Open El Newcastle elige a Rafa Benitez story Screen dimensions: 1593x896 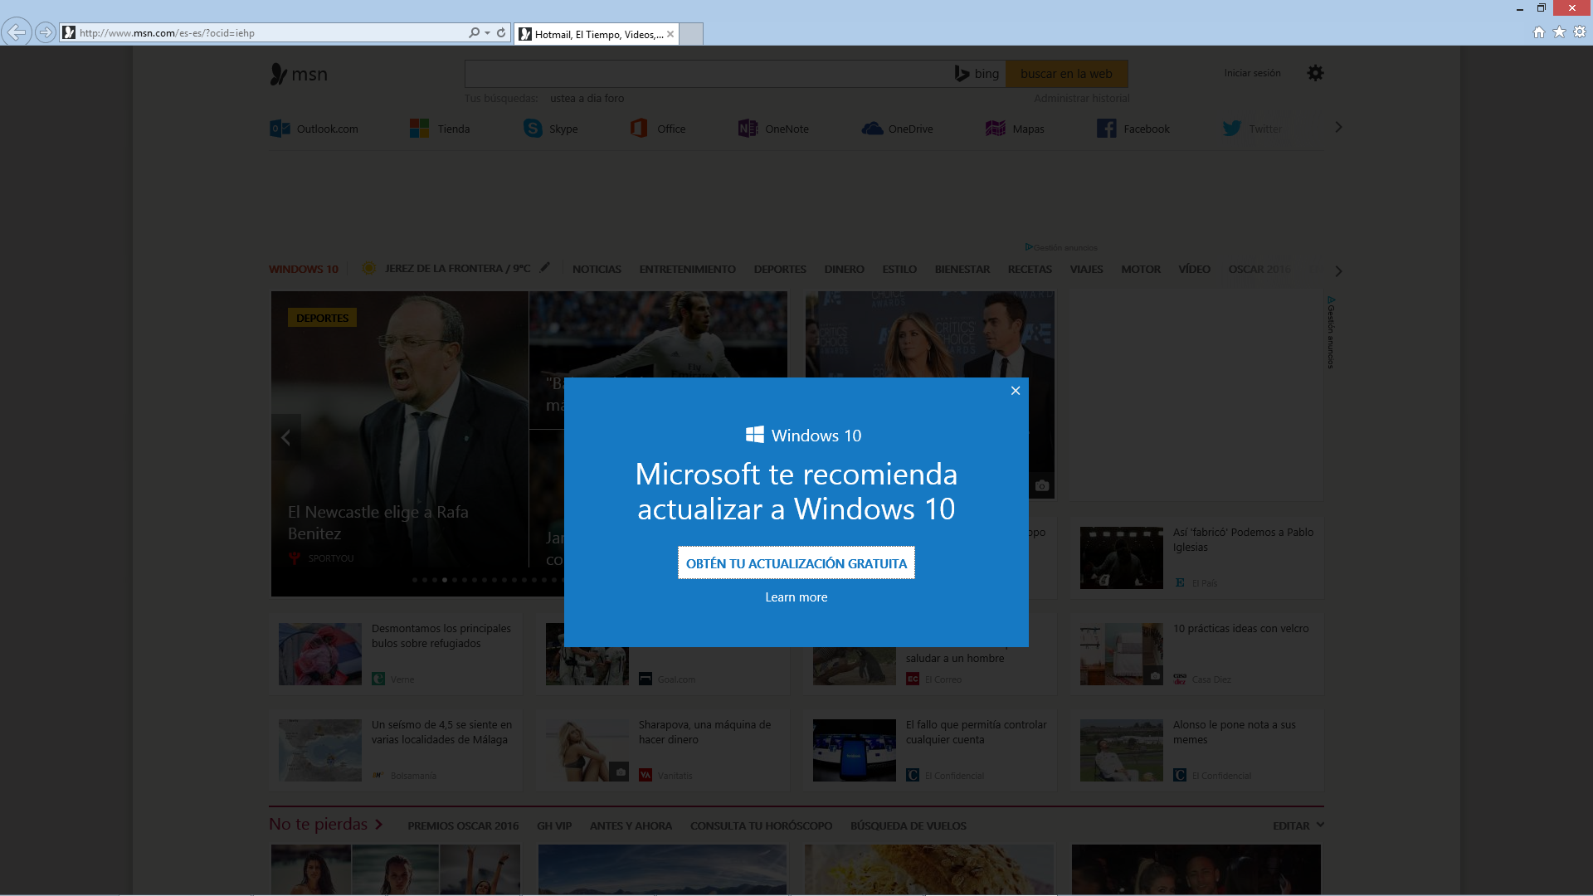(x=378, y=523)
